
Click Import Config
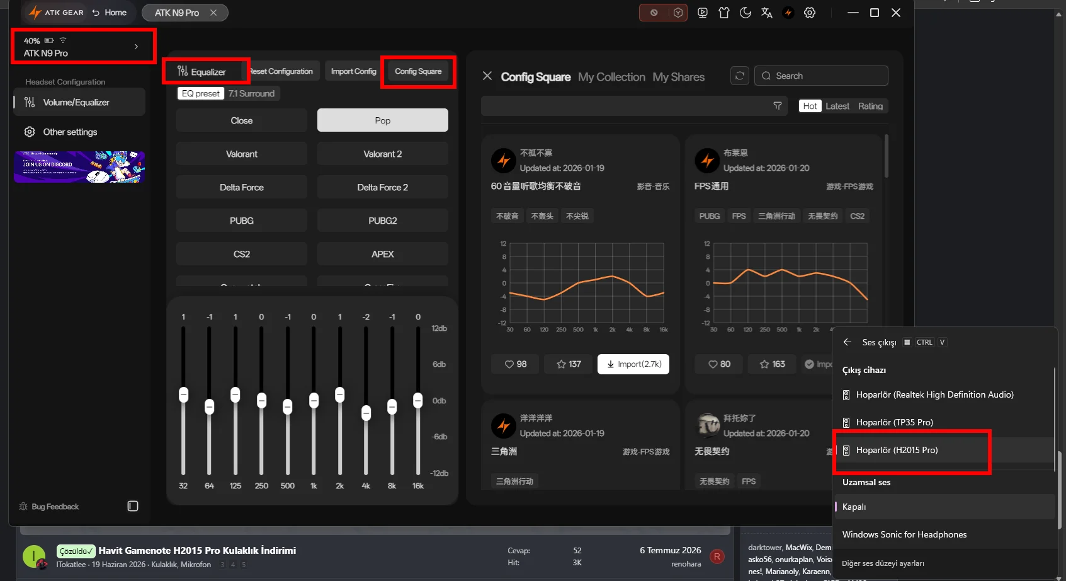(x=354, y=71)
